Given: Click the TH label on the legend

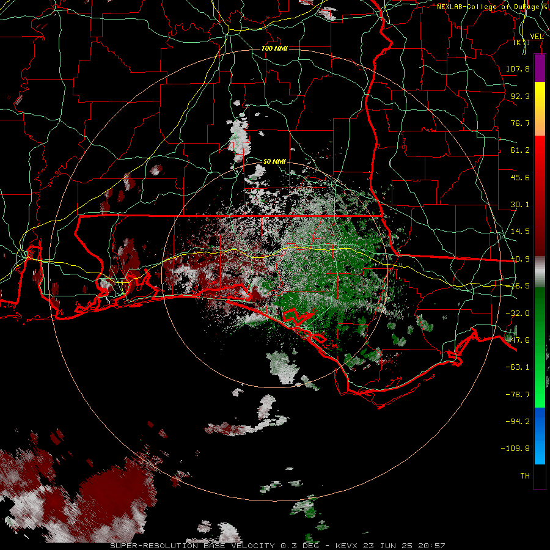Looking at the screenshot, I should [x=525, y=476].
